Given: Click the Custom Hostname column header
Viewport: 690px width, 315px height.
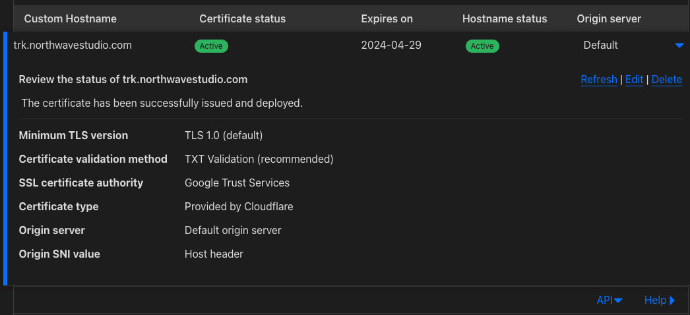Looking at the screenshot, I should coord(71,19).
